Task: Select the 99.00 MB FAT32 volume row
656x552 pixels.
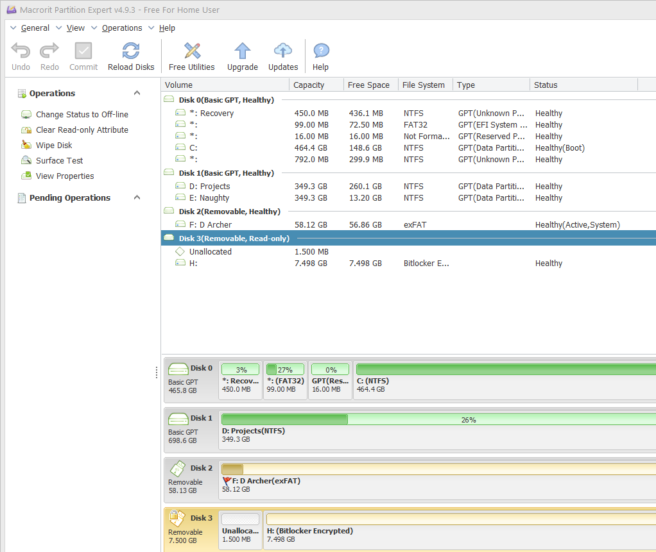Action: pos(408,125)
